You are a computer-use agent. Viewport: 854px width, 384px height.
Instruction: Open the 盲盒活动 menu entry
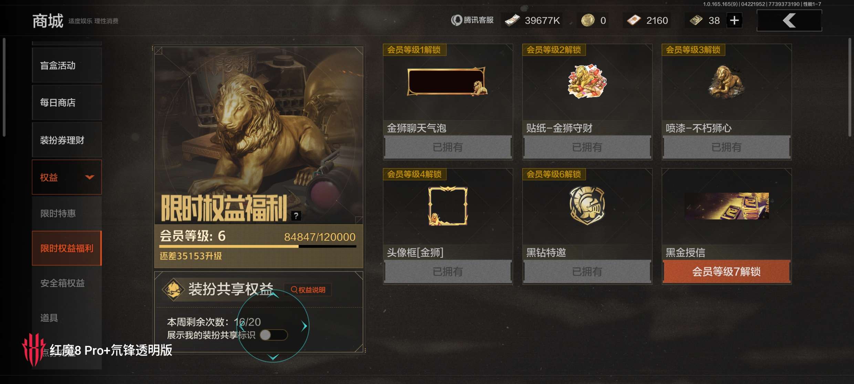(x=67, y=65)
